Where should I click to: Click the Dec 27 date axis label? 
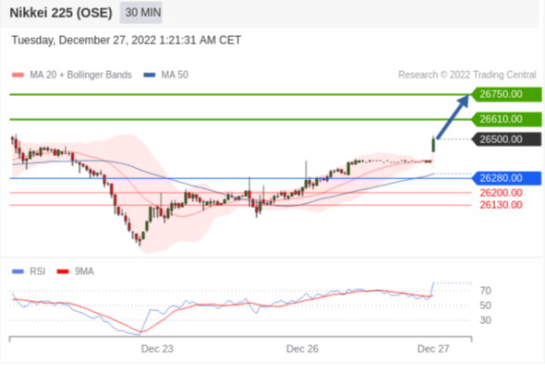433,349
